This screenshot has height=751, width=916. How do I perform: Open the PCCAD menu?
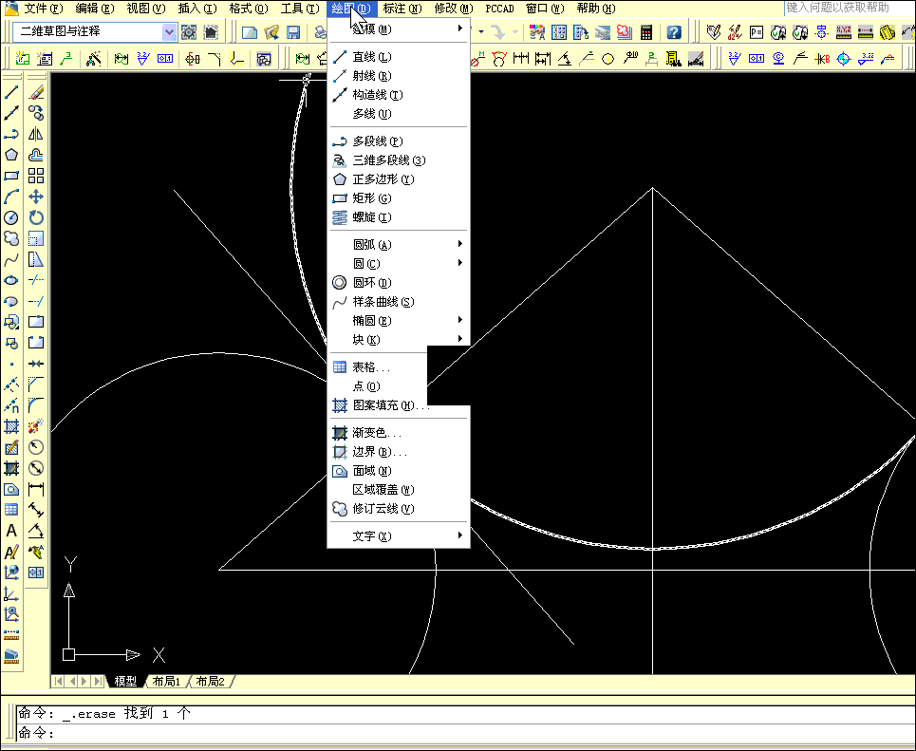point(499,9)
